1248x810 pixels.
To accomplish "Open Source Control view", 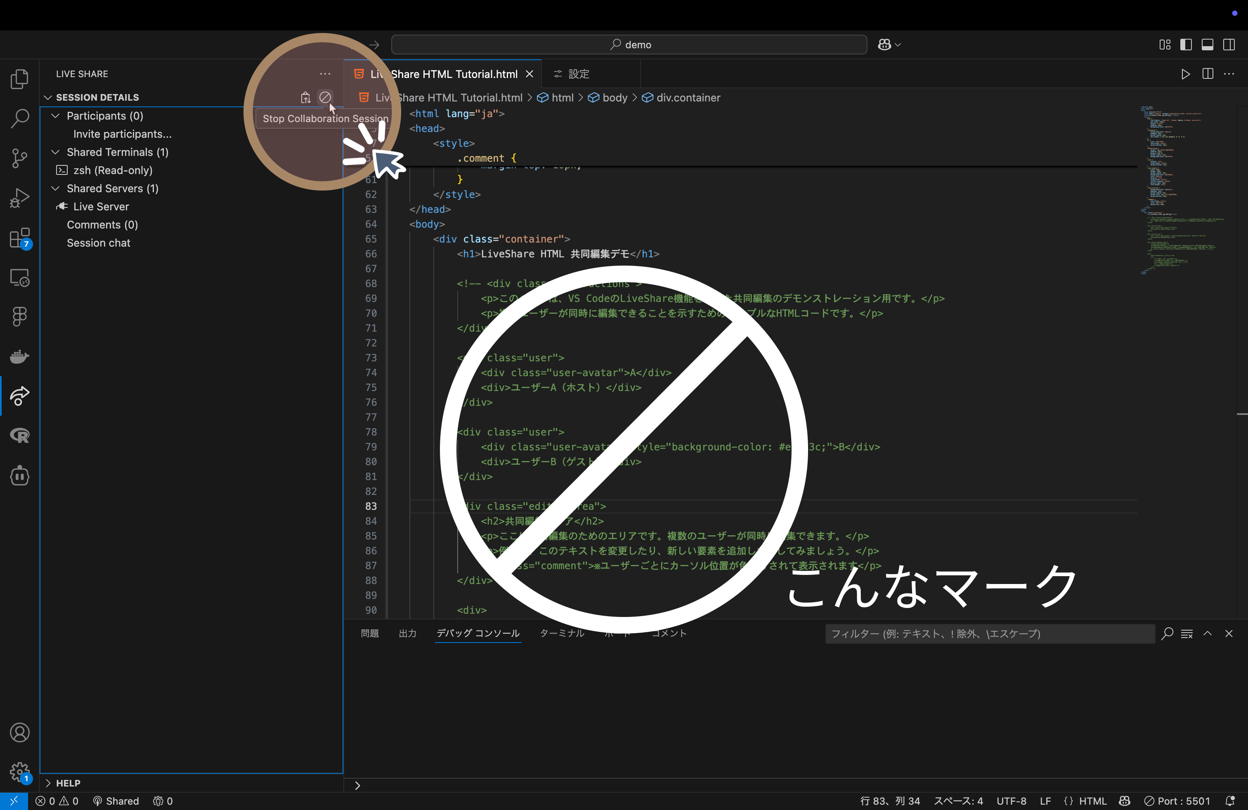I will click(x=19, y=158).
